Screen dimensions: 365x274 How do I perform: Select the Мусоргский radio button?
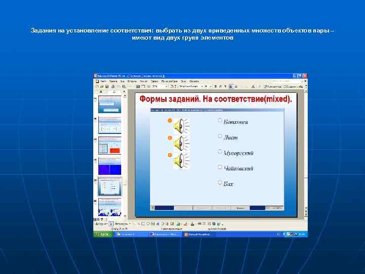(x=220, y=152)
